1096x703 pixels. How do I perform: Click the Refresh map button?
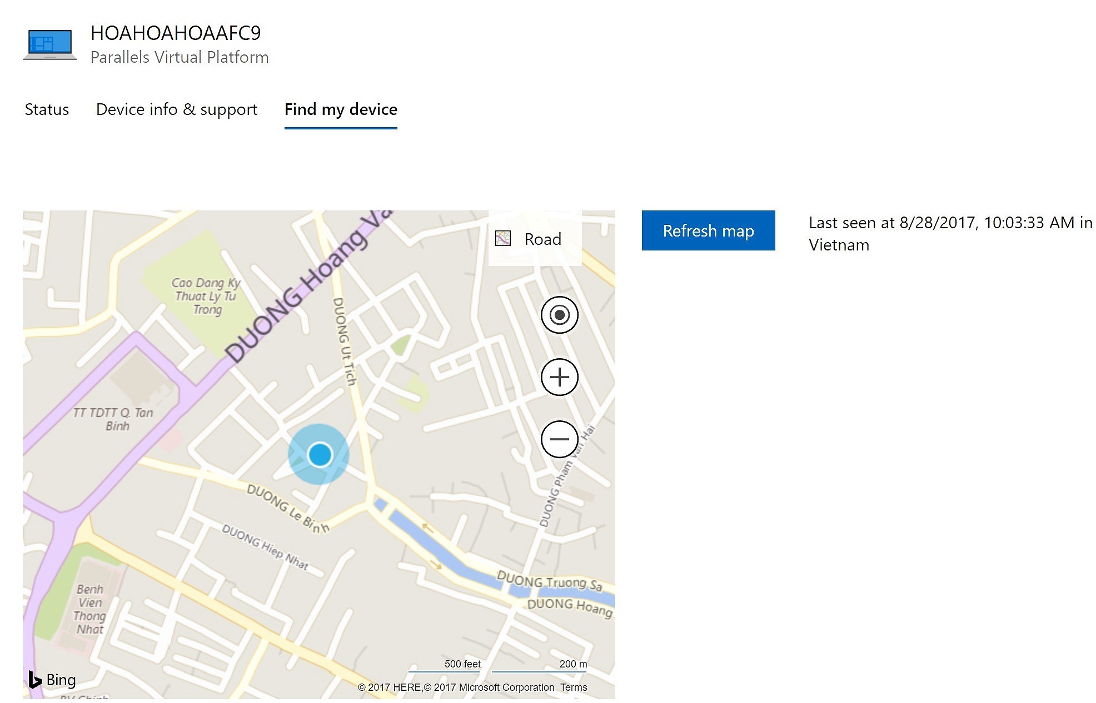pyautogui.click(x=708, y=230)
